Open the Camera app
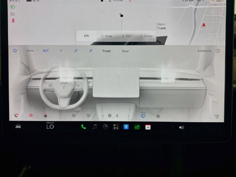The width and height of the screenshot is (236, 177). click(x=105, y=127)
